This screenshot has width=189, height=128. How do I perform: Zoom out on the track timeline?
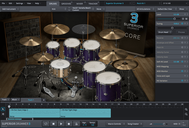(x=186, y=114)
